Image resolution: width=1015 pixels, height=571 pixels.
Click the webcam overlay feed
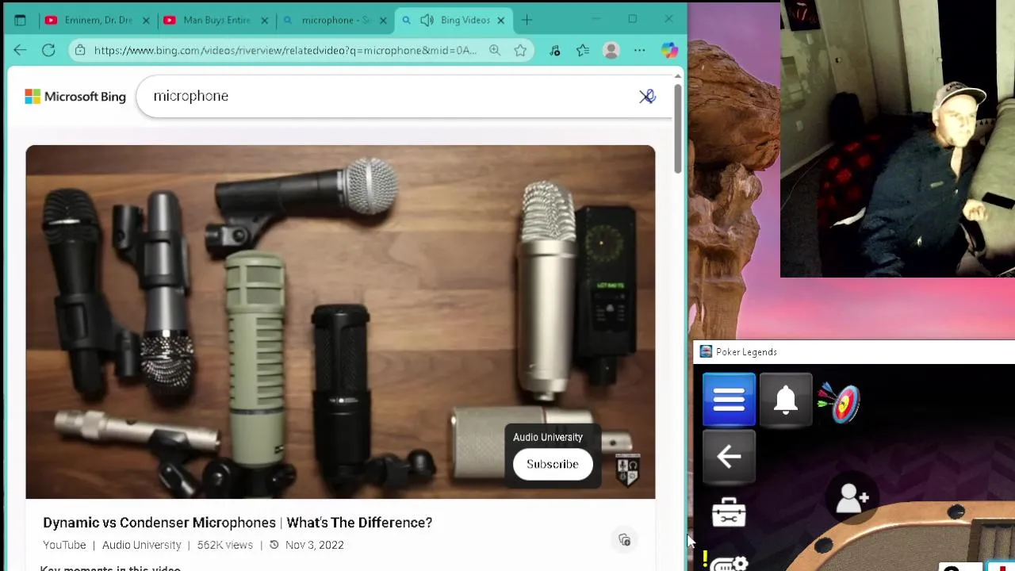point(898,139)
